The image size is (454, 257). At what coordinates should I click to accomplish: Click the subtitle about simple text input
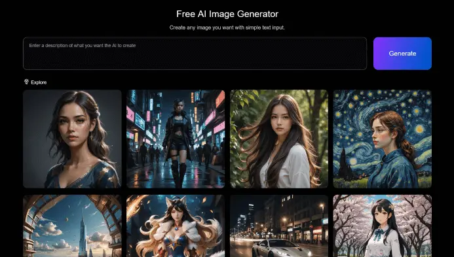pyautogui.click(x=227, y=27)
